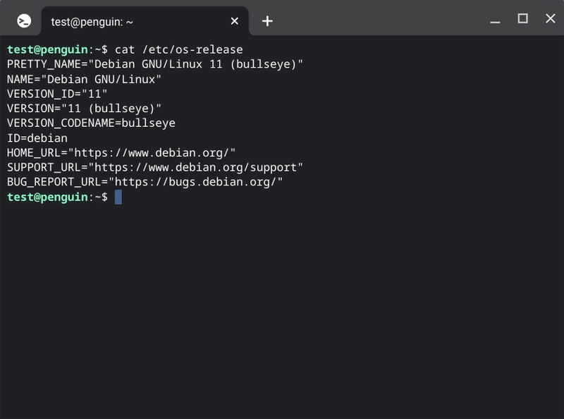
Task: Click the blue block cursor at the prompt
Action: (118, 198)
